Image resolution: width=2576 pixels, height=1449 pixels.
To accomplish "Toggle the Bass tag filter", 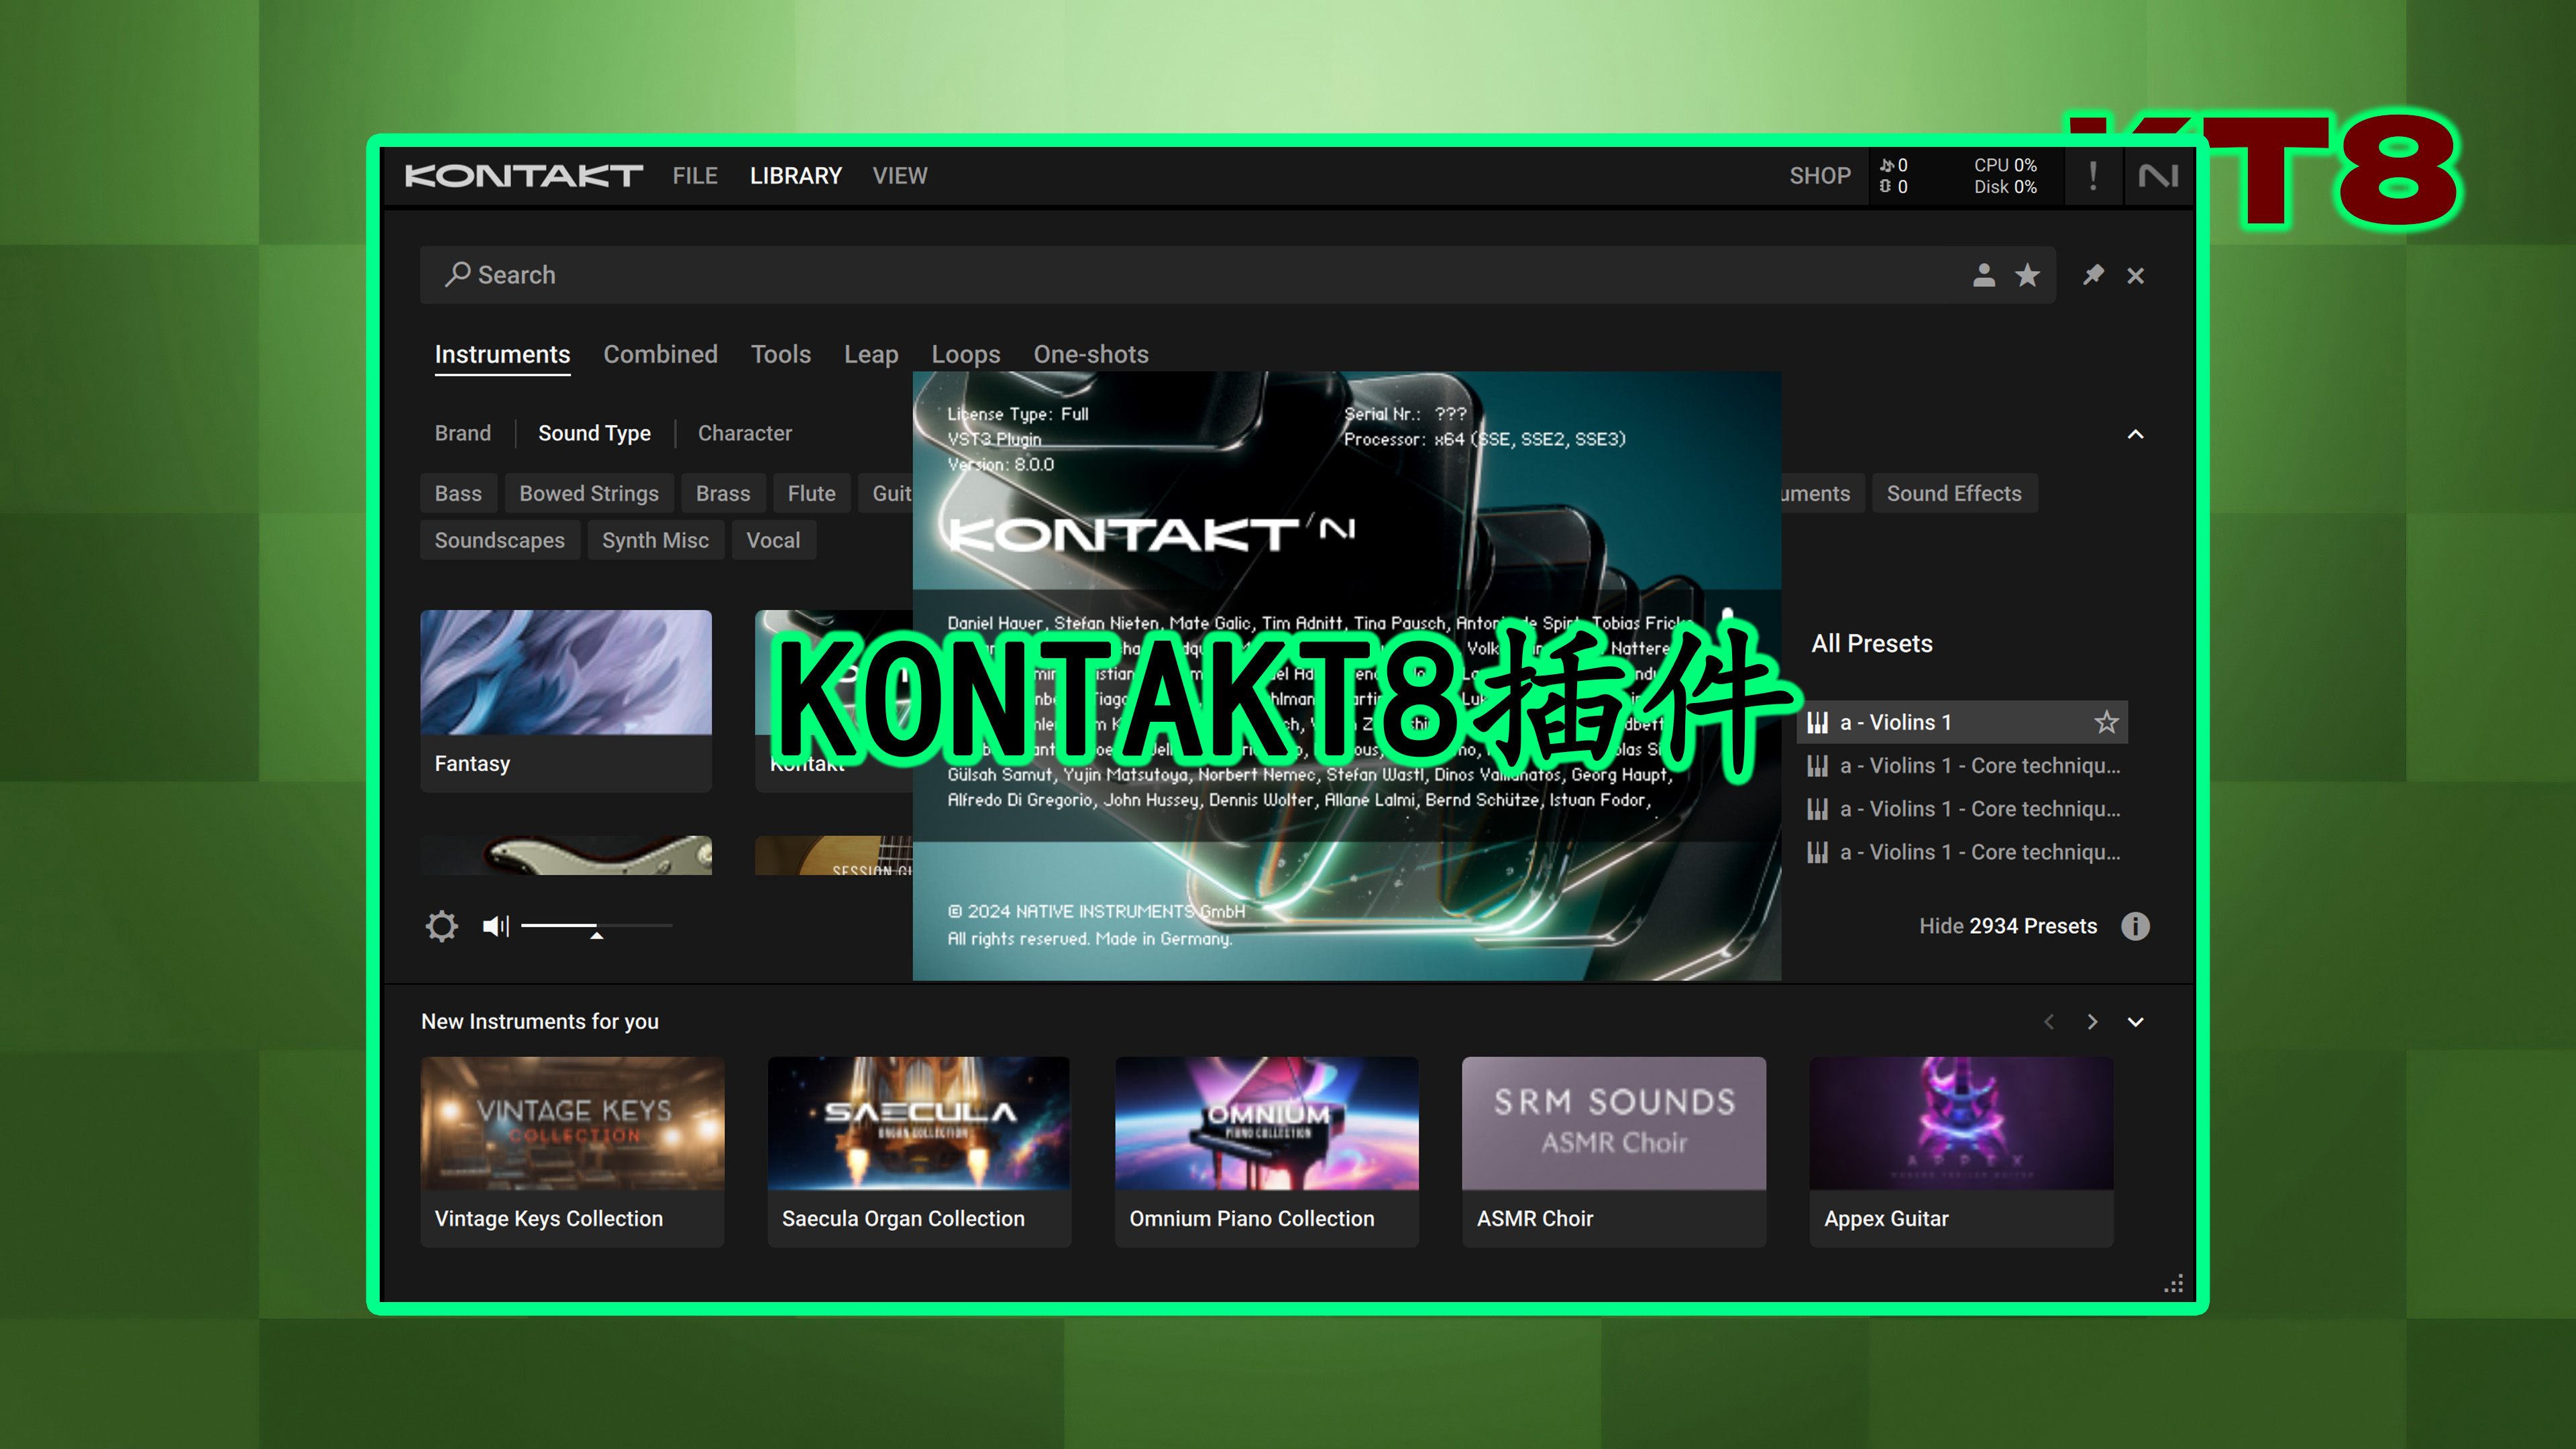I will [x=458, y=493].
